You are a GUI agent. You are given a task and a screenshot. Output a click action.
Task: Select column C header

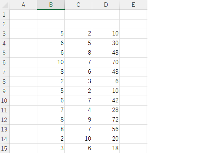(78, 5)
